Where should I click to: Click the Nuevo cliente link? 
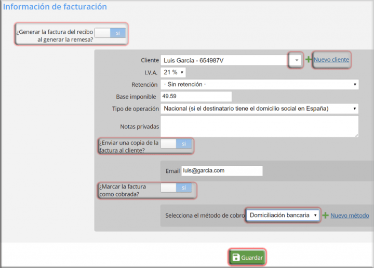point(331,60)
